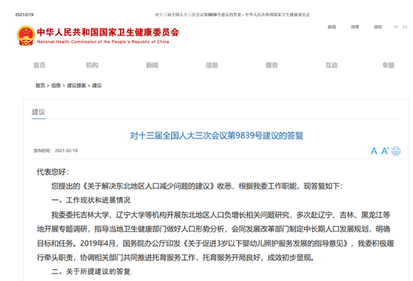Click the English subtitle National Health Commission
Image resolution: width=413 pixels, height=281 pixels.
point(103,41)
